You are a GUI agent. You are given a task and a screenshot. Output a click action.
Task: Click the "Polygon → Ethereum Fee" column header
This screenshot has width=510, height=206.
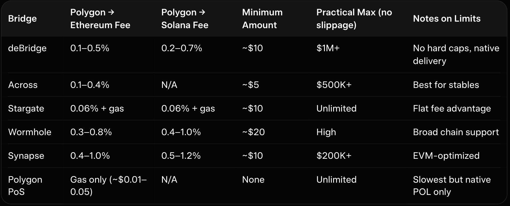coord(100,18)
